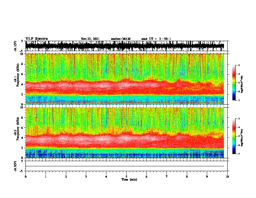Click time-axis tick label "2"
256x198 pixels.
click(x=66, y=177)
